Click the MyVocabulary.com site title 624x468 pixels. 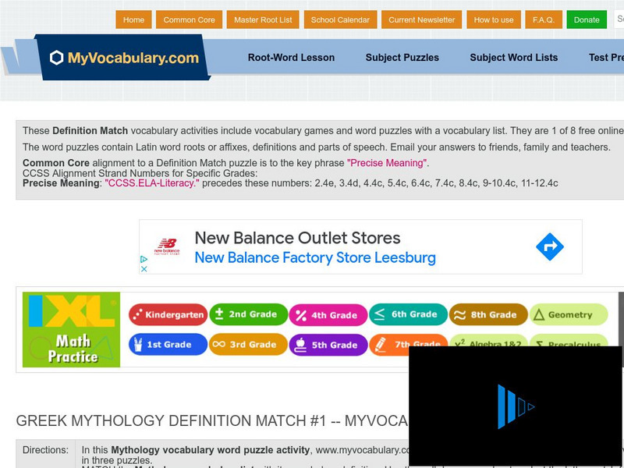pyautogui.click(x=133, y=58)
